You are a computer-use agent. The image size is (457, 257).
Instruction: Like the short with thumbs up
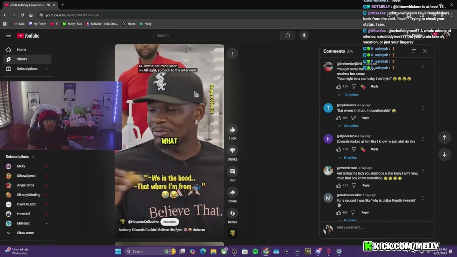pos(232,130)
